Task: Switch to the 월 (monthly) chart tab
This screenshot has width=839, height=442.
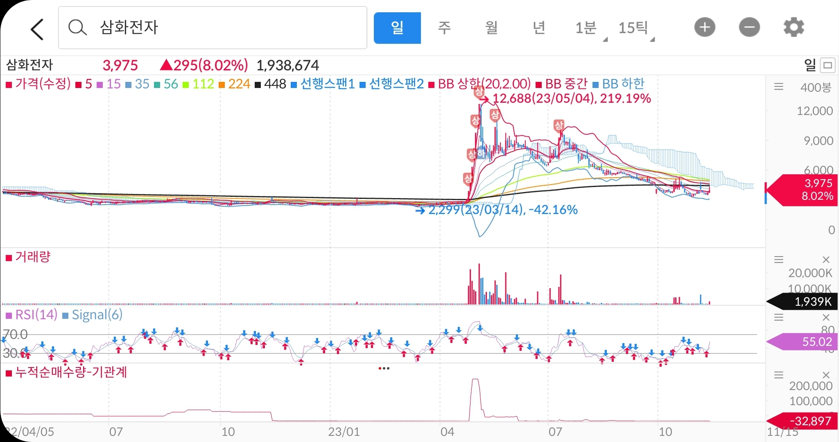Action: tap(491, 28)
